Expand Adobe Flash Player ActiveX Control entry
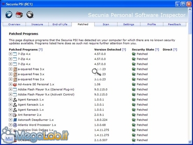This screenshot has width=193, height=145. pyautogui.click(x=11, y=94)
